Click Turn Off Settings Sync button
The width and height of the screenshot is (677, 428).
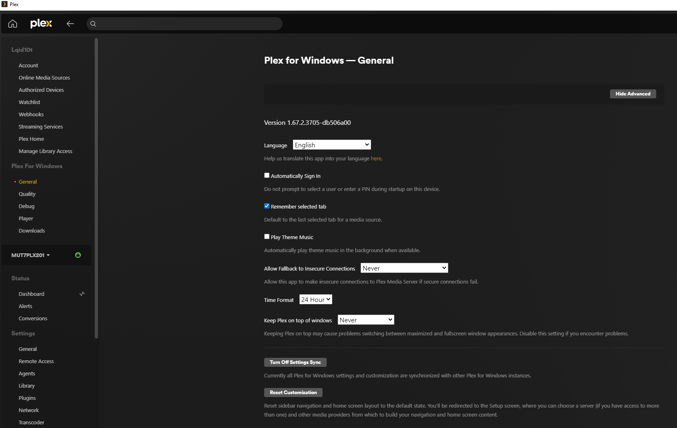point(295,362)
